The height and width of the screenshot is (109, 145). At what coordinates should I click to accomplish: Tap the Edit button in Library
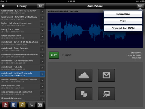[x=41, y=6]
